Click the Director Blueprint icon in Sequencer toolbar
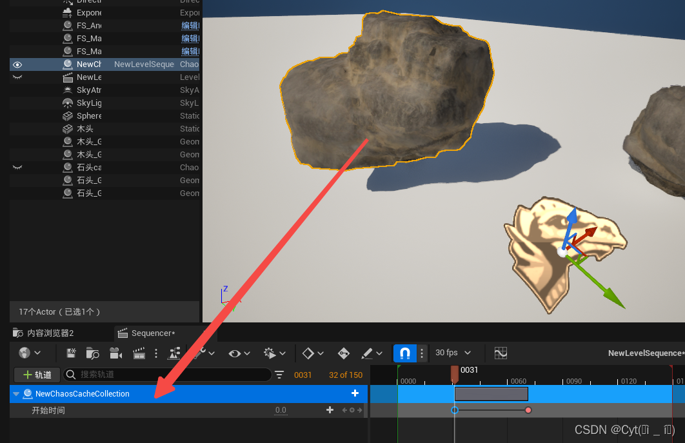This screenshot has width=685, height=443. tap(174, 353)
